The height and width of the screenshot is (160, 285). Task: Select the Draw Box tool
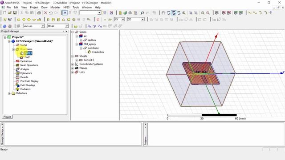tap(48, 20)
